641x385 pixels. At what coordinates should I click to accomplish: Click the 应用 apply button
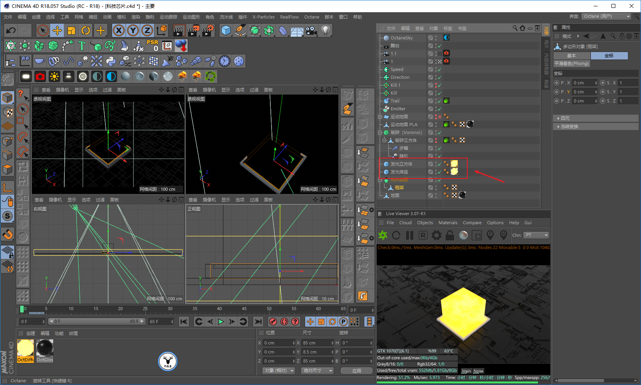pyautogui.click(x=357, y=371)
